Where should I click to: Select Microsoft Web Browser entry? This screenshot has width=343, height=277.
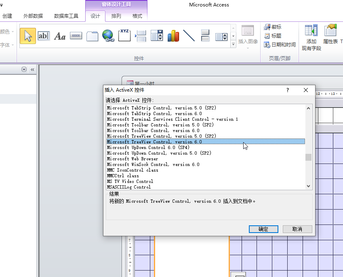pos(206,159)
